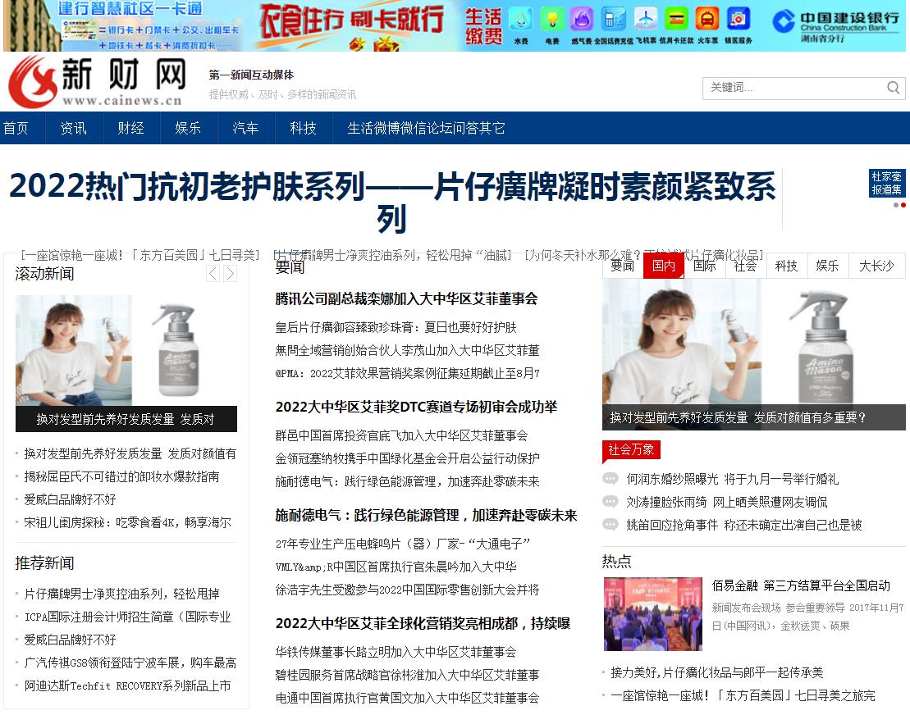910x715 pixels.
Task: Click the 佰易金融 conference thumbnail
Action: tap(653, 613)
